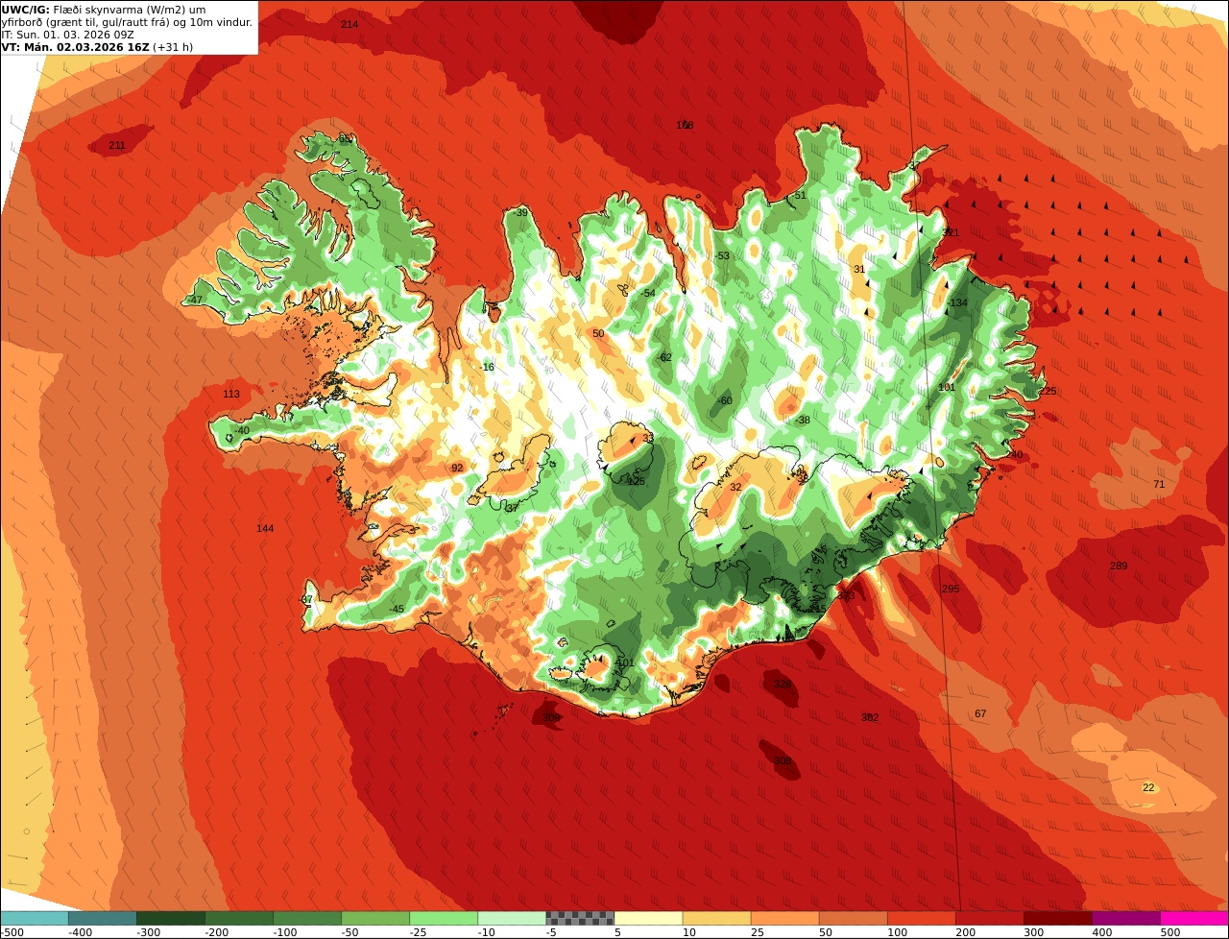Click the light teal -500 legend swatch
This screenshot has width=1229, height=939.
pos(34,918)
